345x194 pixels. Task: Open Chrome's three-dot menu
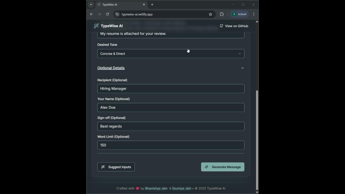pyautogui.click(x=254, y=14)
